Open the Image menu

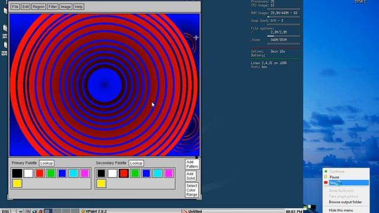(66, 7)
